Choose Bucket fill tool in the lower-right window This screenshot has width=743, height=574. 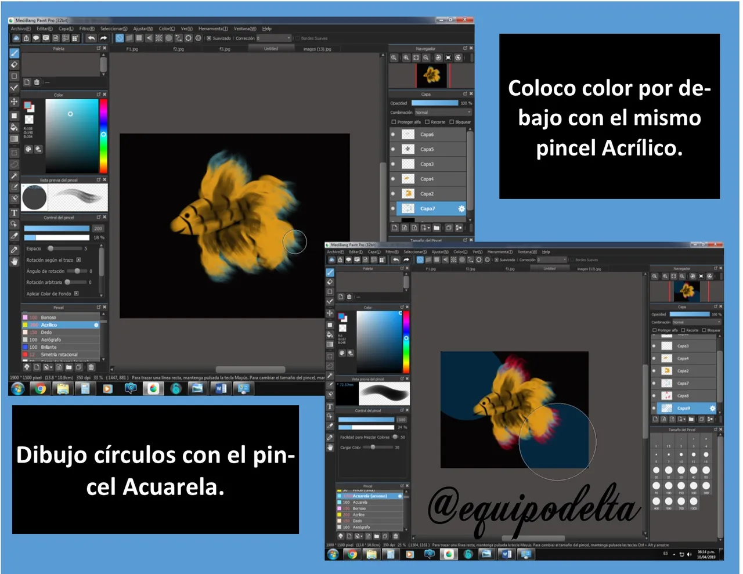[x=330, y=335]
